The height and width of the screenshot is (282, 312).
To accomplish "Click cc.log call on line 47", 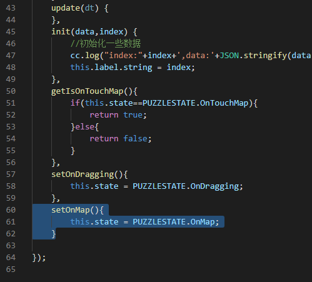I will tap(85, 56).
